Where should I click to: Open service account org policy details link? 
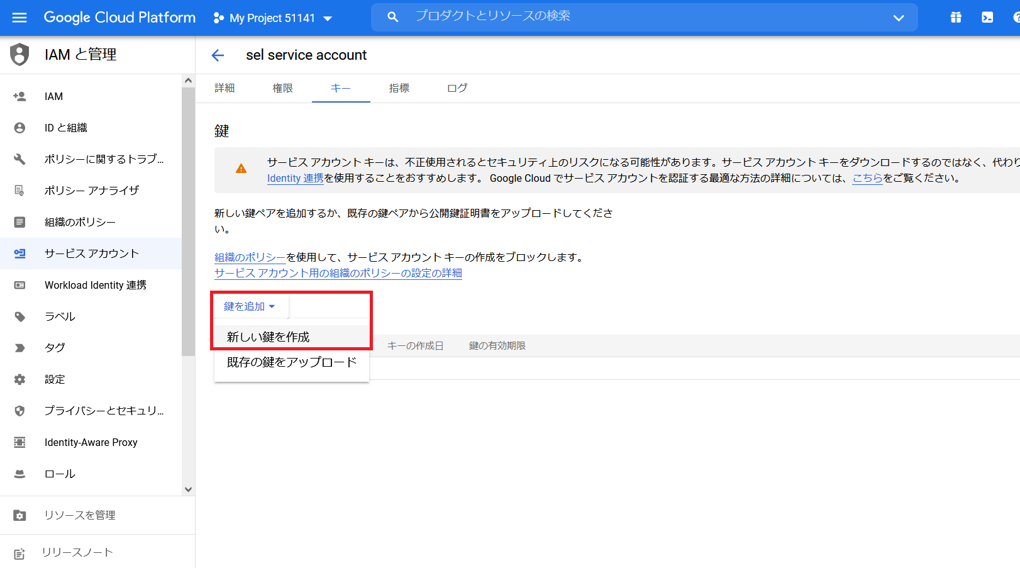coord(338,273)
